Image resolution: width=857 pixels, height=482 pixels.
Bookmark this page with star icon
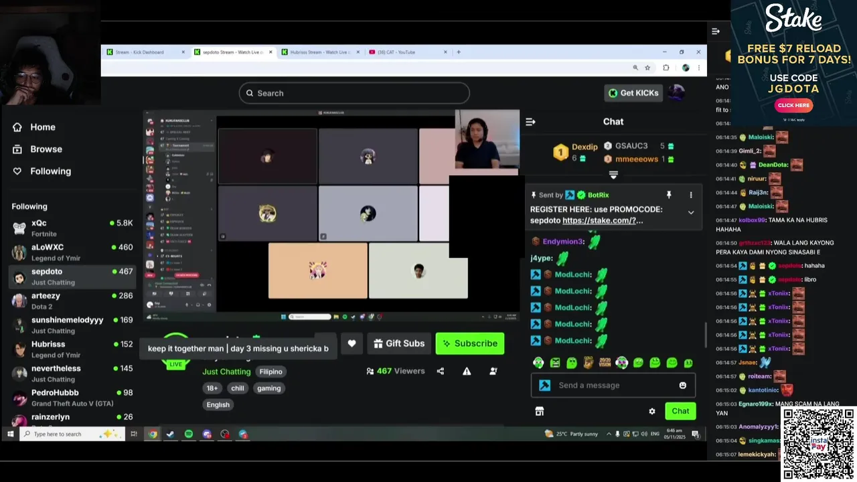tap(647, 68)
